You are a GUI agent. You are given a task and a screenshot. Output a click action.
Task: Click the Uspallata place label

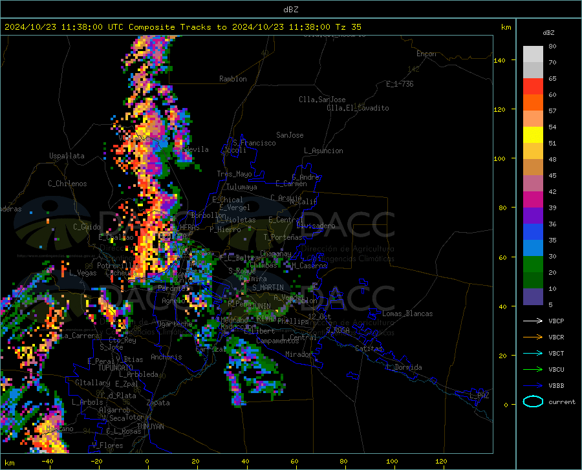tap(67, 156)
